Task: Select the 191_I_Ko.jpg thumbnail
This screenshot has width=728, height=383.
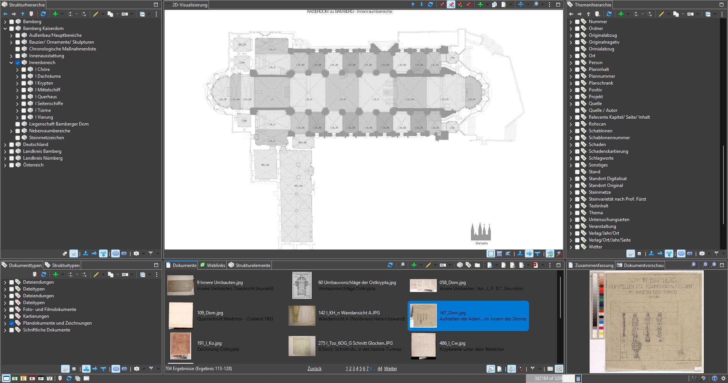Action: coord(180,346)
